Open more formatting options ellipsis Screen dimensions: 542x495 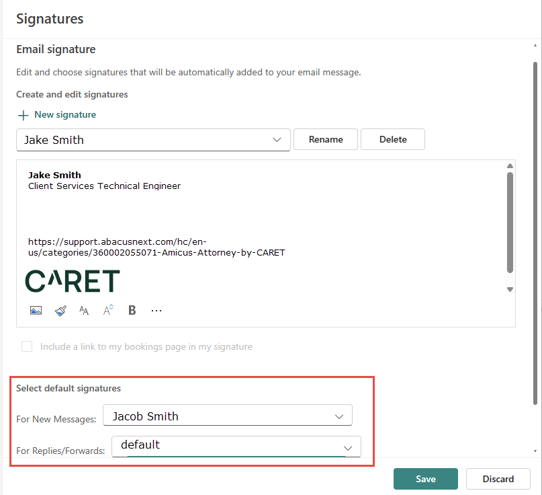156,311
